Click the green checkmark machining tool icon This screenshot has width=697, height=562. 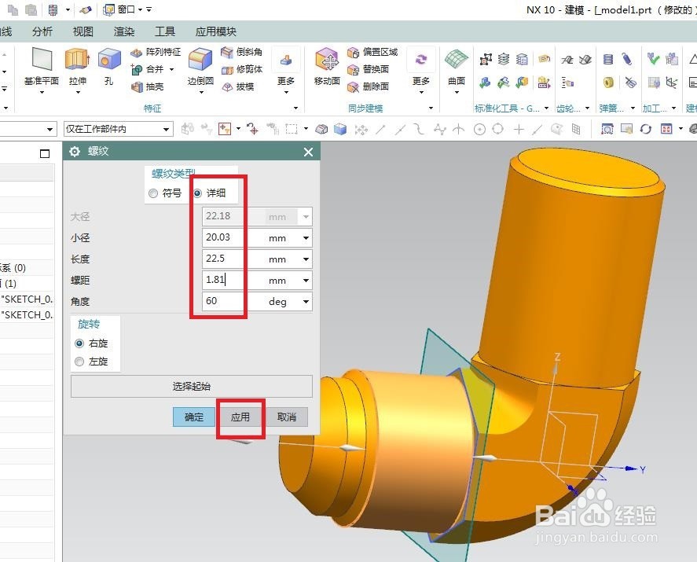coord(653,58)
